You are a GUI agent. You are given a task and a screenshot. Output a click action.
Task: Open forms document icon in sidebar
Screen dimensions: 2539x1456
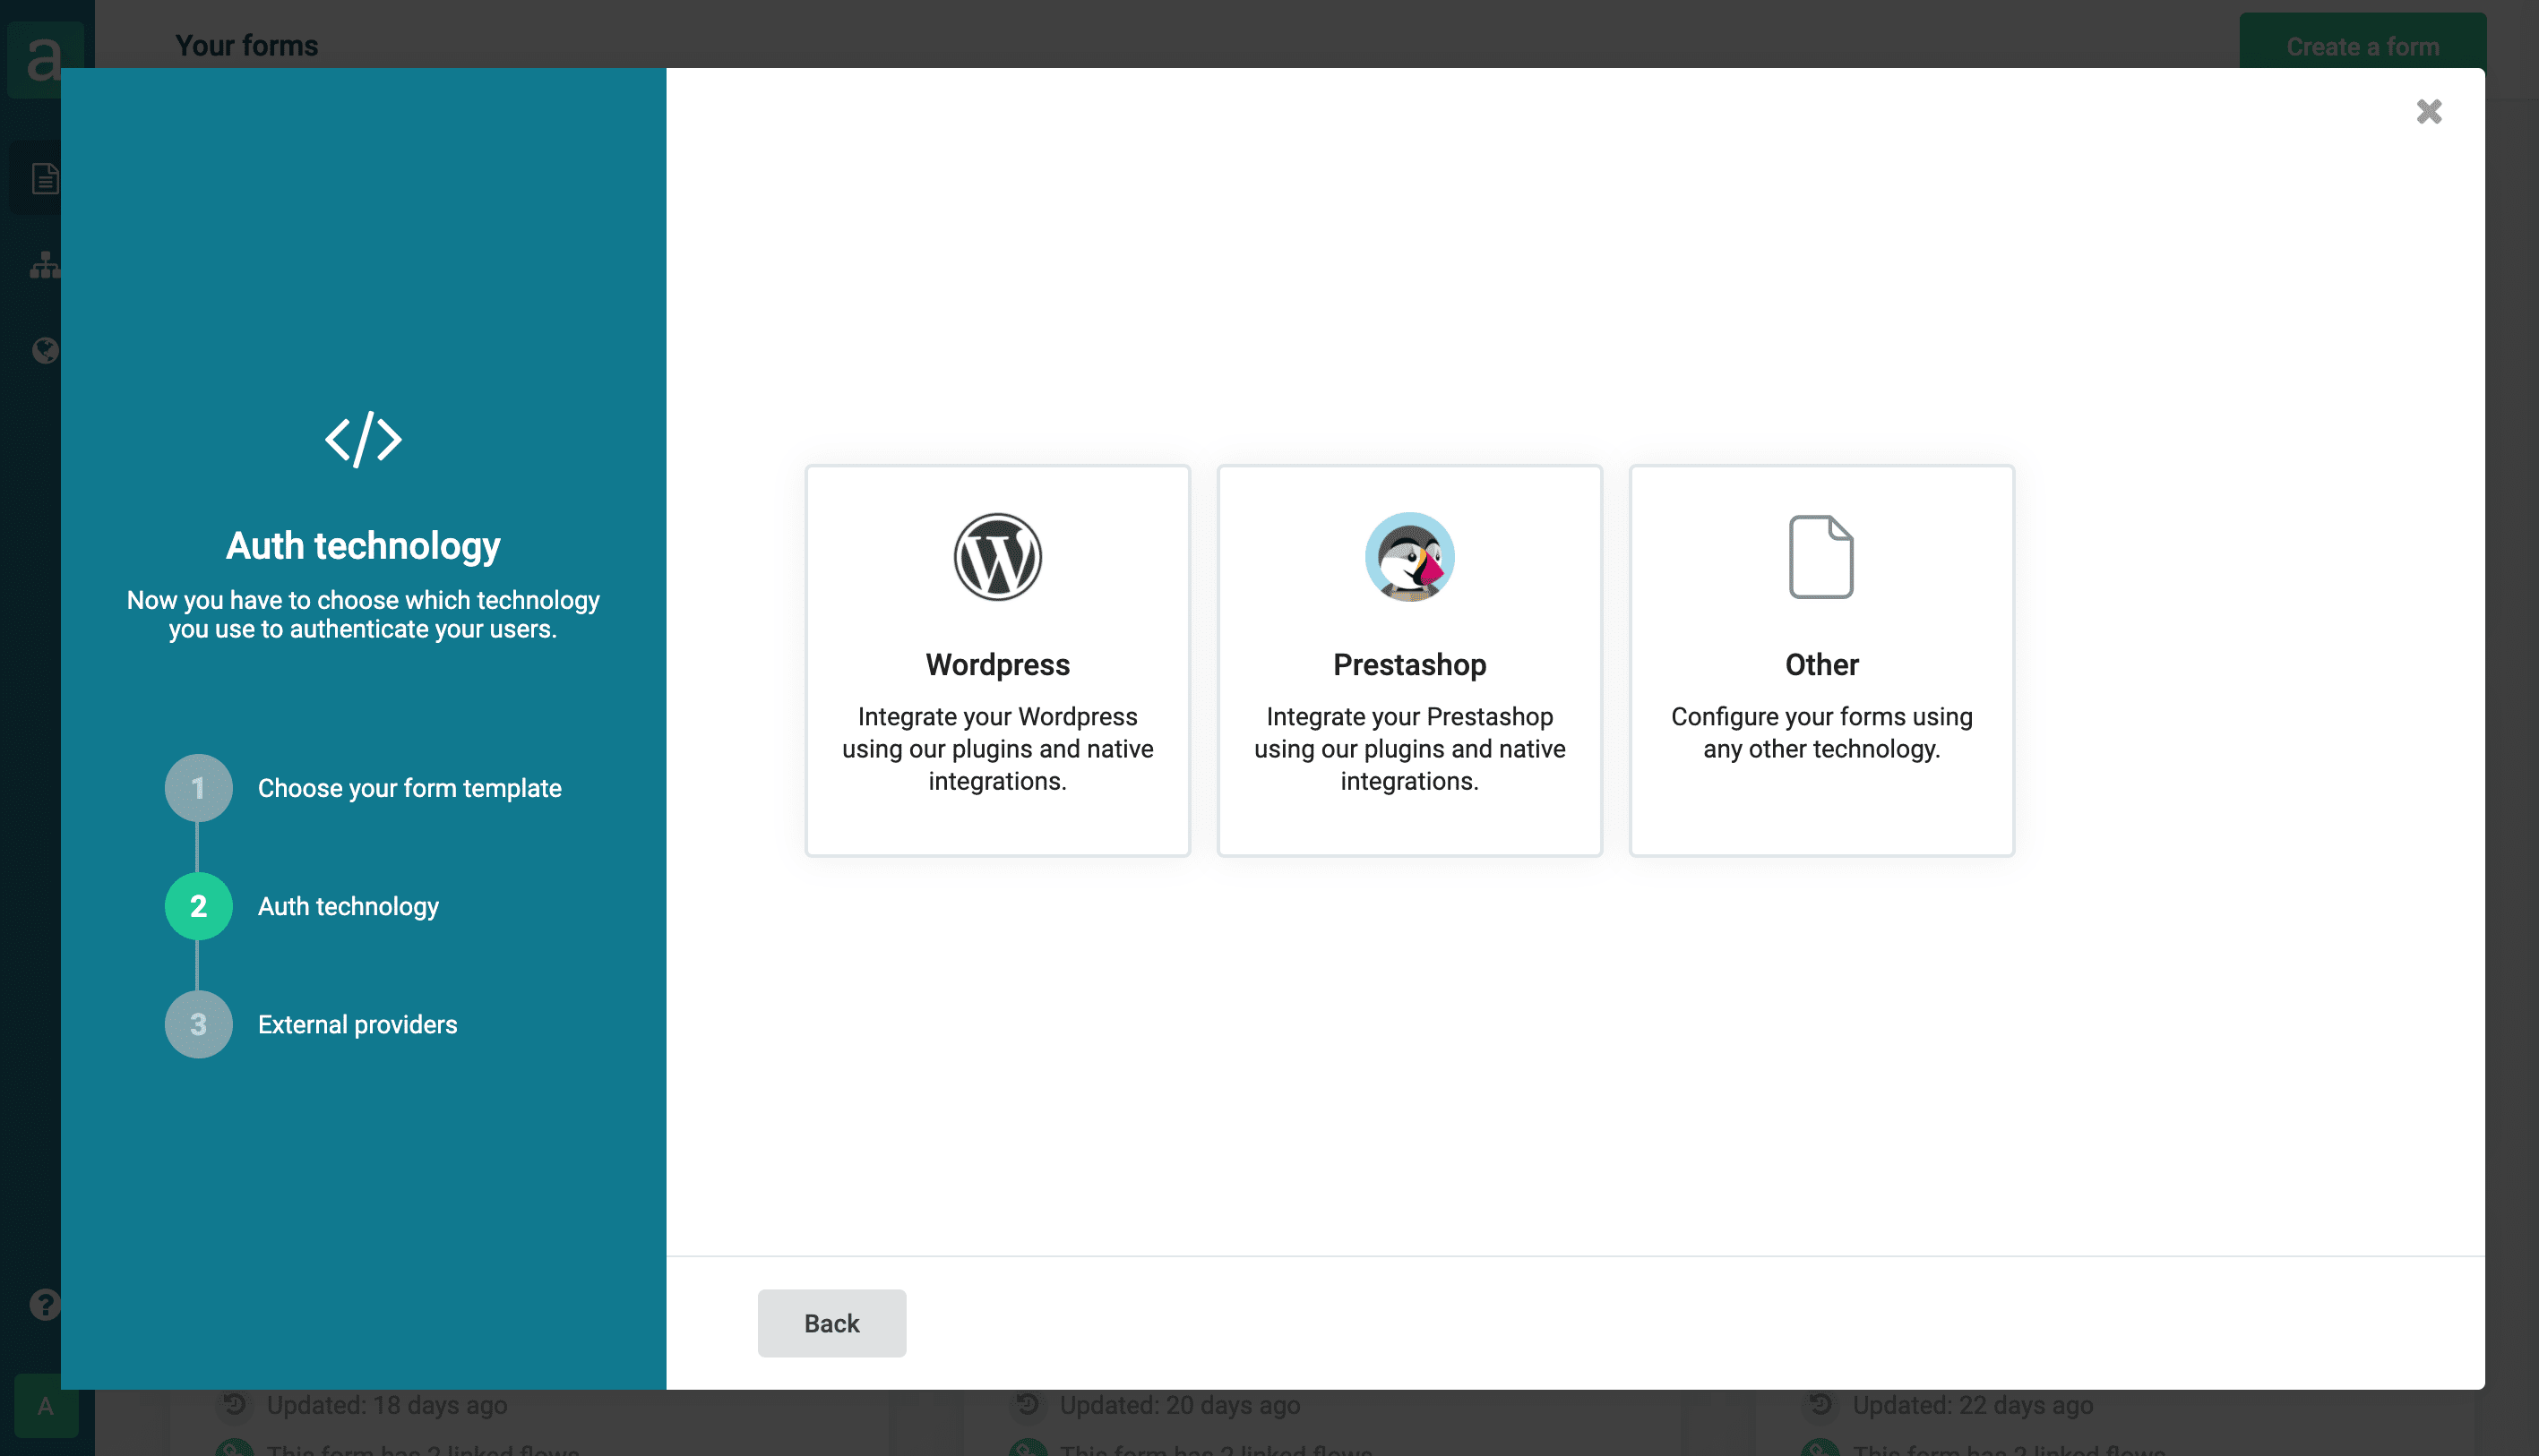coord(45,179)
